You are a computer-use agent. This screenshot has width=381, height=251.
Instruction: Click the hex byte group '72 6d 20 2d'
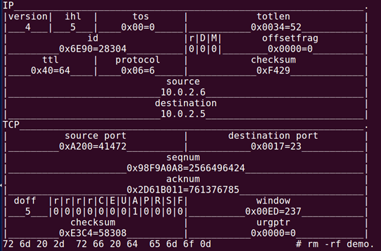pyautogui.click(x=34, y=244)
